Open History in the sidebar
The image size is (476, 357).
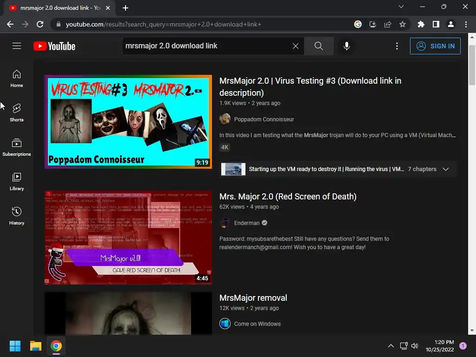[17, 216]
